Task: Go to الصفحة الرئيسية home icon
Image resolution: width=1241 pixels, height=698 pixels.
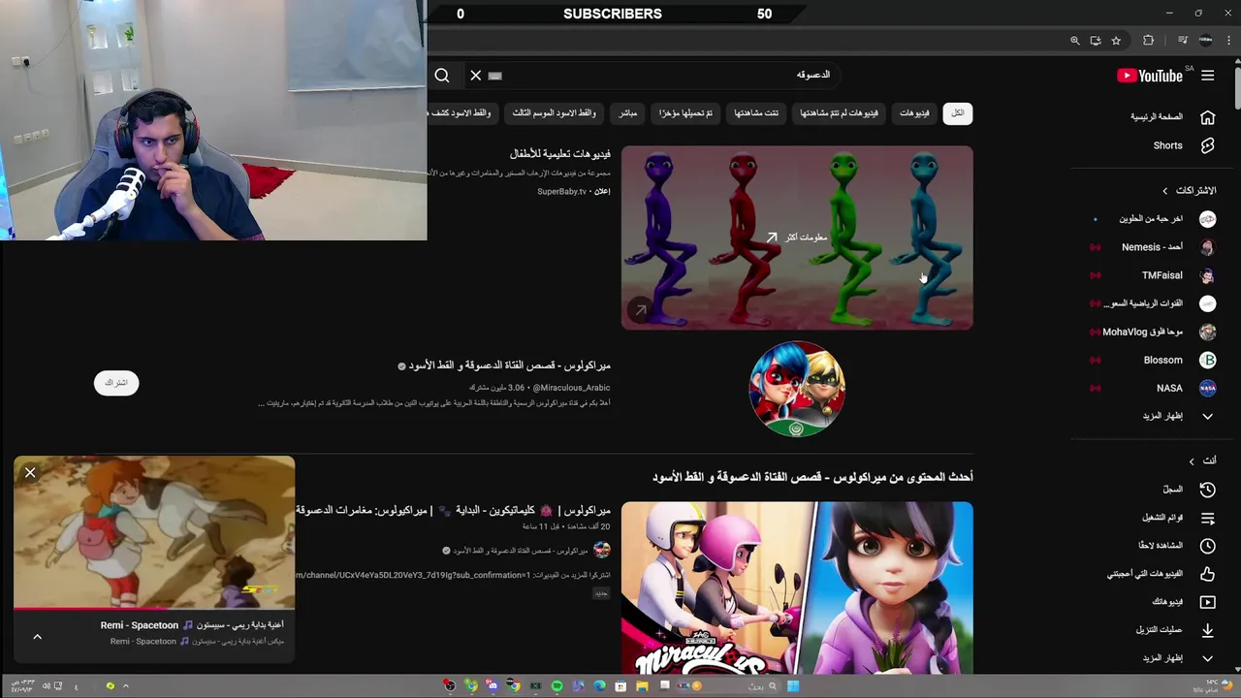Action: (1207, 117)
